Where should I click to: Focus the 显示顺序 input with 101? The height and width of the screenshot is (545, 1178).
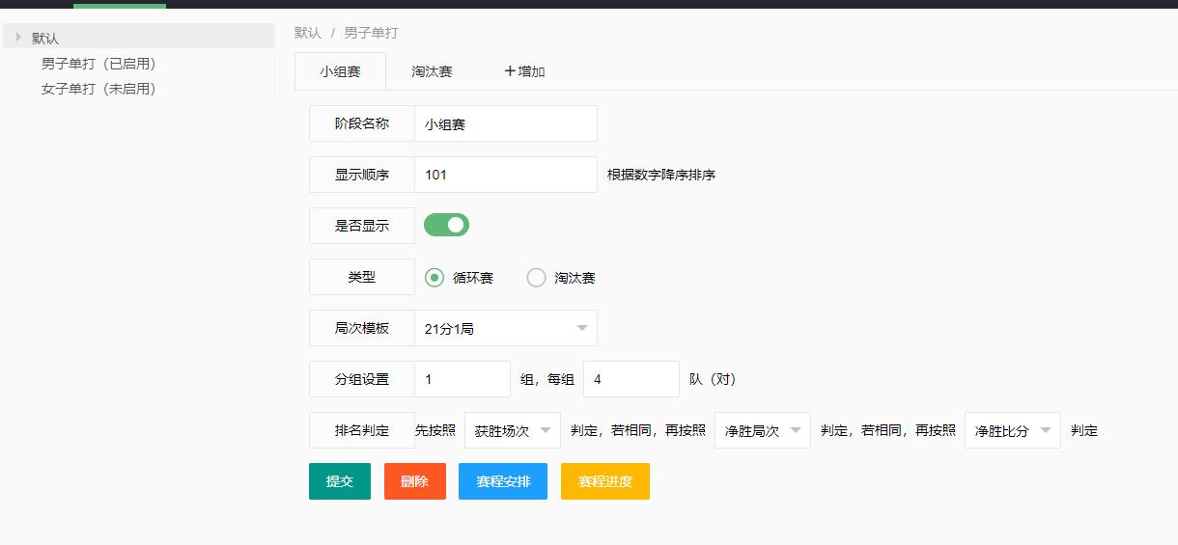506,175
